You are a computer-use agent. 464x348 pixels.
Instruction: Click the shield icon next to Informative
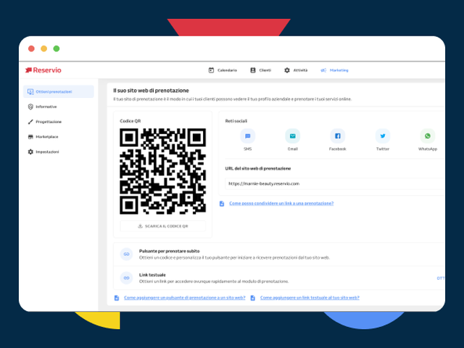[30, 107]
